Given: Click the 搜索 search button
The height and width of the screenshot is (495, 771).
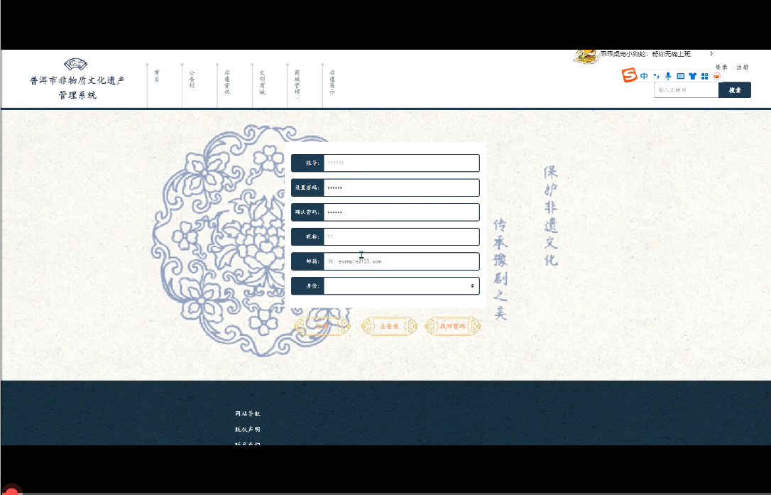Looking at the screenshot, I should (x=735, y=90).
